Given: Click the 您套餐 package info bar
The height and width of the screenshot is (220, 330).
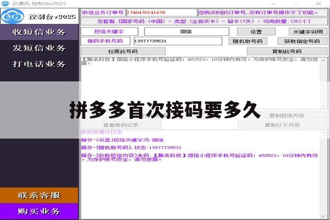Looking at the screenshot, I should [x=204, y=21].
